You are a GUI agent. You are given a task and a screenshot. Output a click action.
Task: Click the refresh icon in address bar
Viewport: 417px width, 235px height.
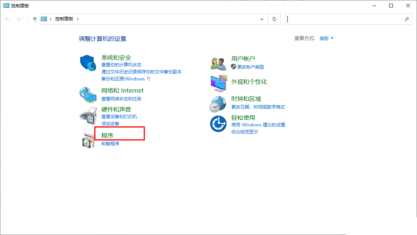click(x=274, y=19)
